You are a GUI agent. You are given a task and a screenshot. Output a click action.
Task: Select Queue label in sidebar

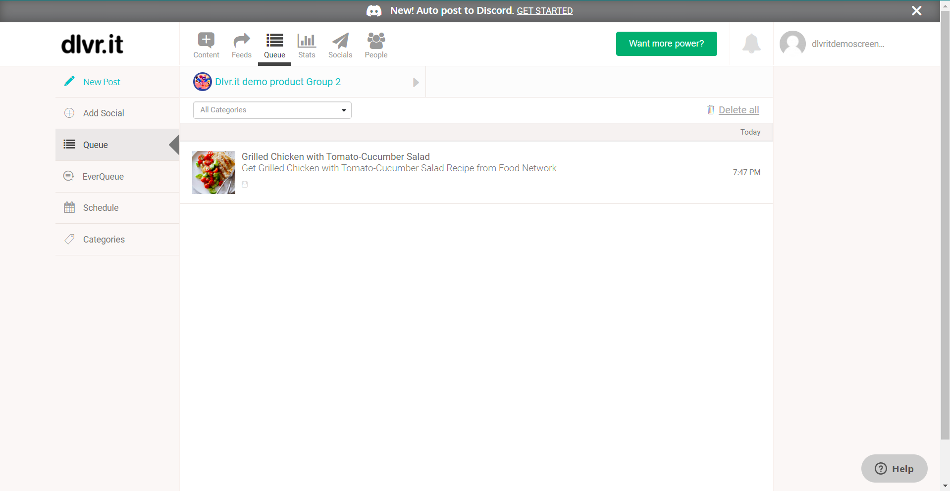96,145
